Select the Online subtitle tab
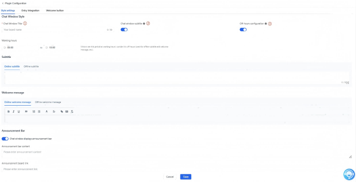The image size is (356, 182). [x=12, y=66]
